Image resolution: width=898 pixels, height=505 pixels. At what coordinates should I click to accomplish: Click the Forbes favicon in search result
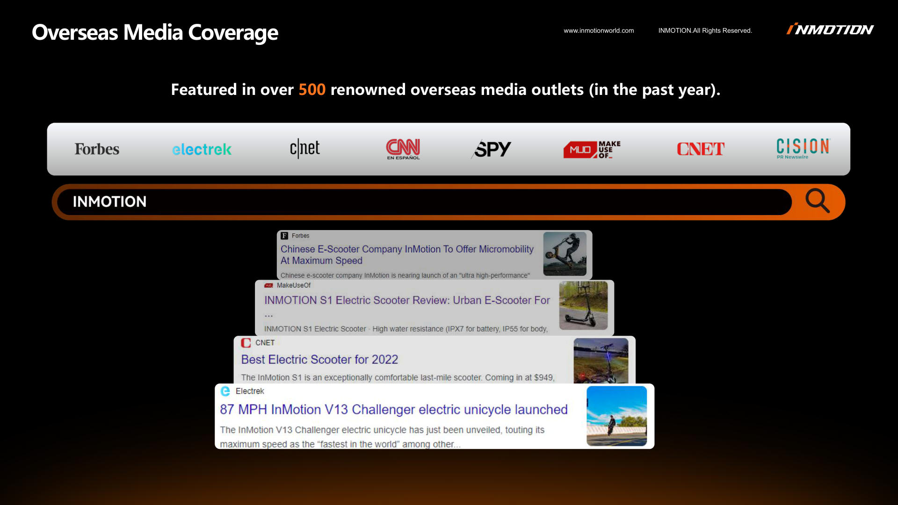point(284,236)
